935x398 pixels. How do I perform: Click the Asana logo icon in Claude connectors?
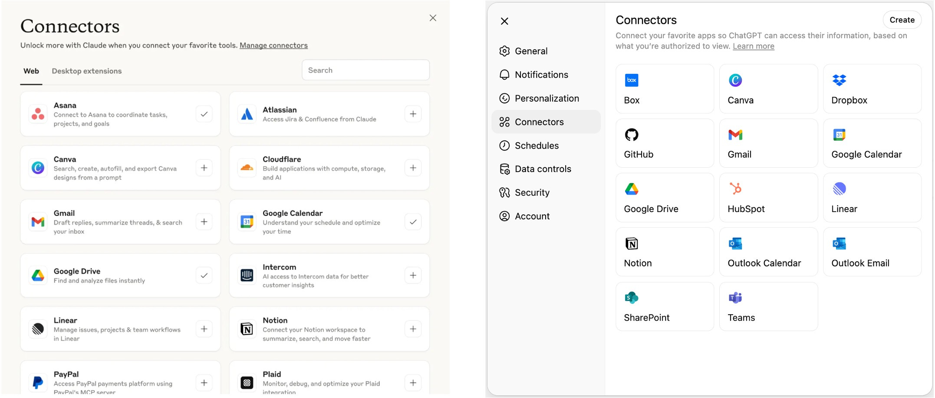click(x=38, y=114)
